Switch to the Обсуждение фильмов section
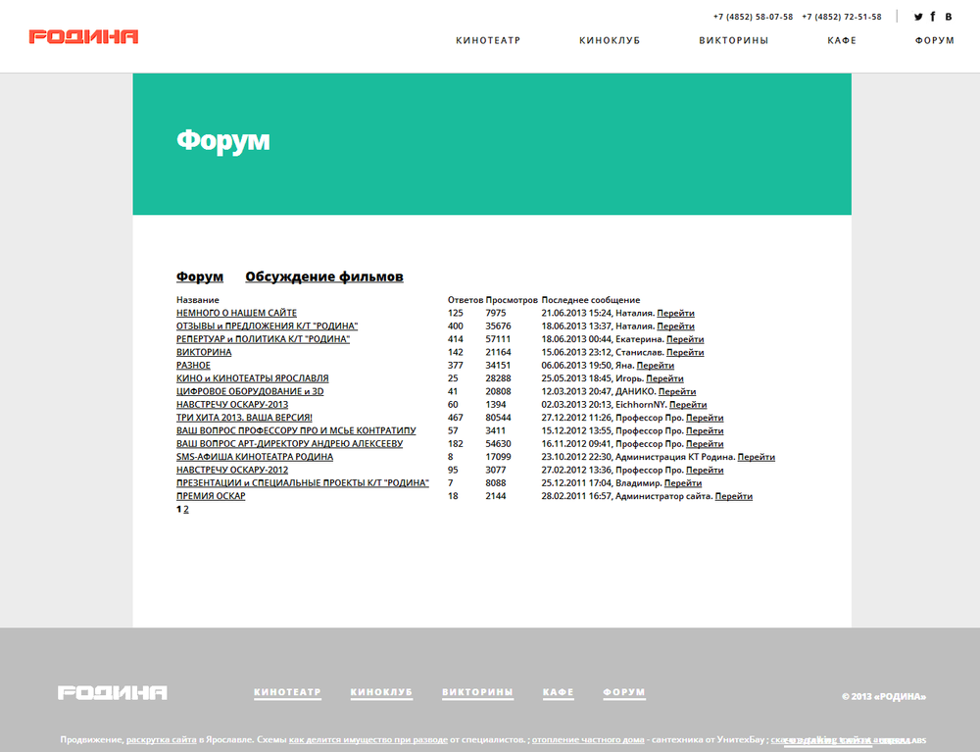Image resolution: width=980 pixels, height=752 pixels. pyautogui.click(x=323, y=277)
